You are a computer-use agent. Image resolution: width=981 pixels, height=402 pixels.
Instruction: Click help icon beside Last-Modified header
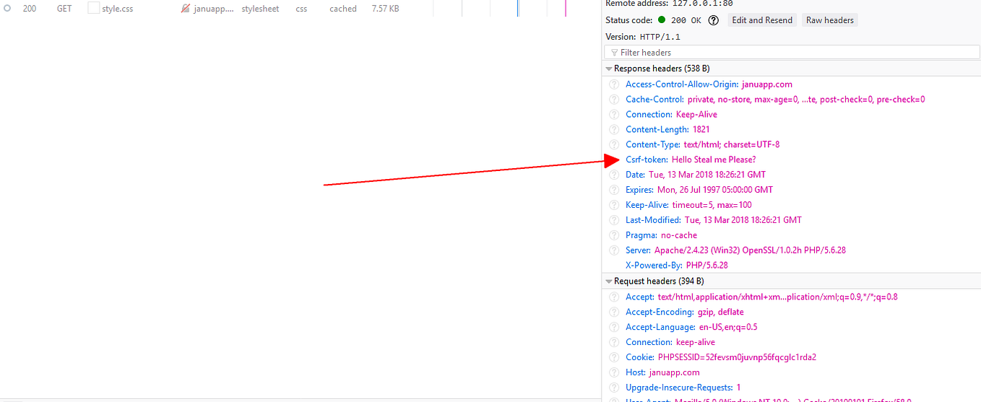pos(614,220)
